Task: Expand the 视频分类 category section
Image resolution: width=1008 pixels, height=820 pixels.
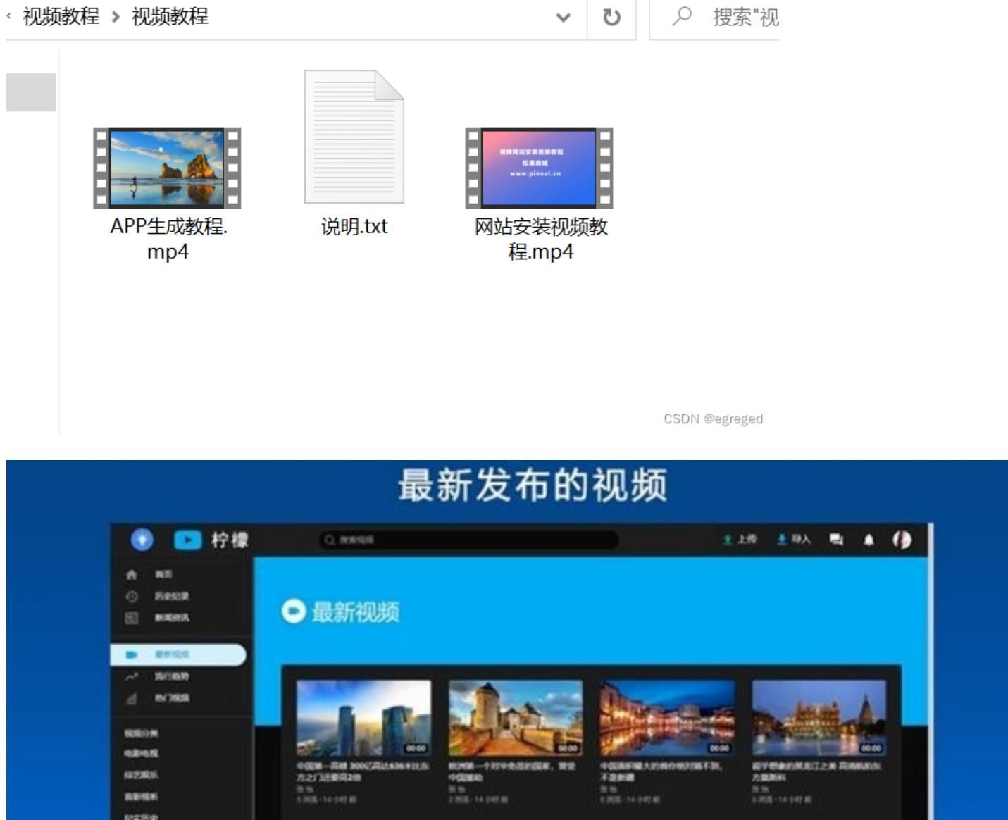Action: (x=139, y=731)
